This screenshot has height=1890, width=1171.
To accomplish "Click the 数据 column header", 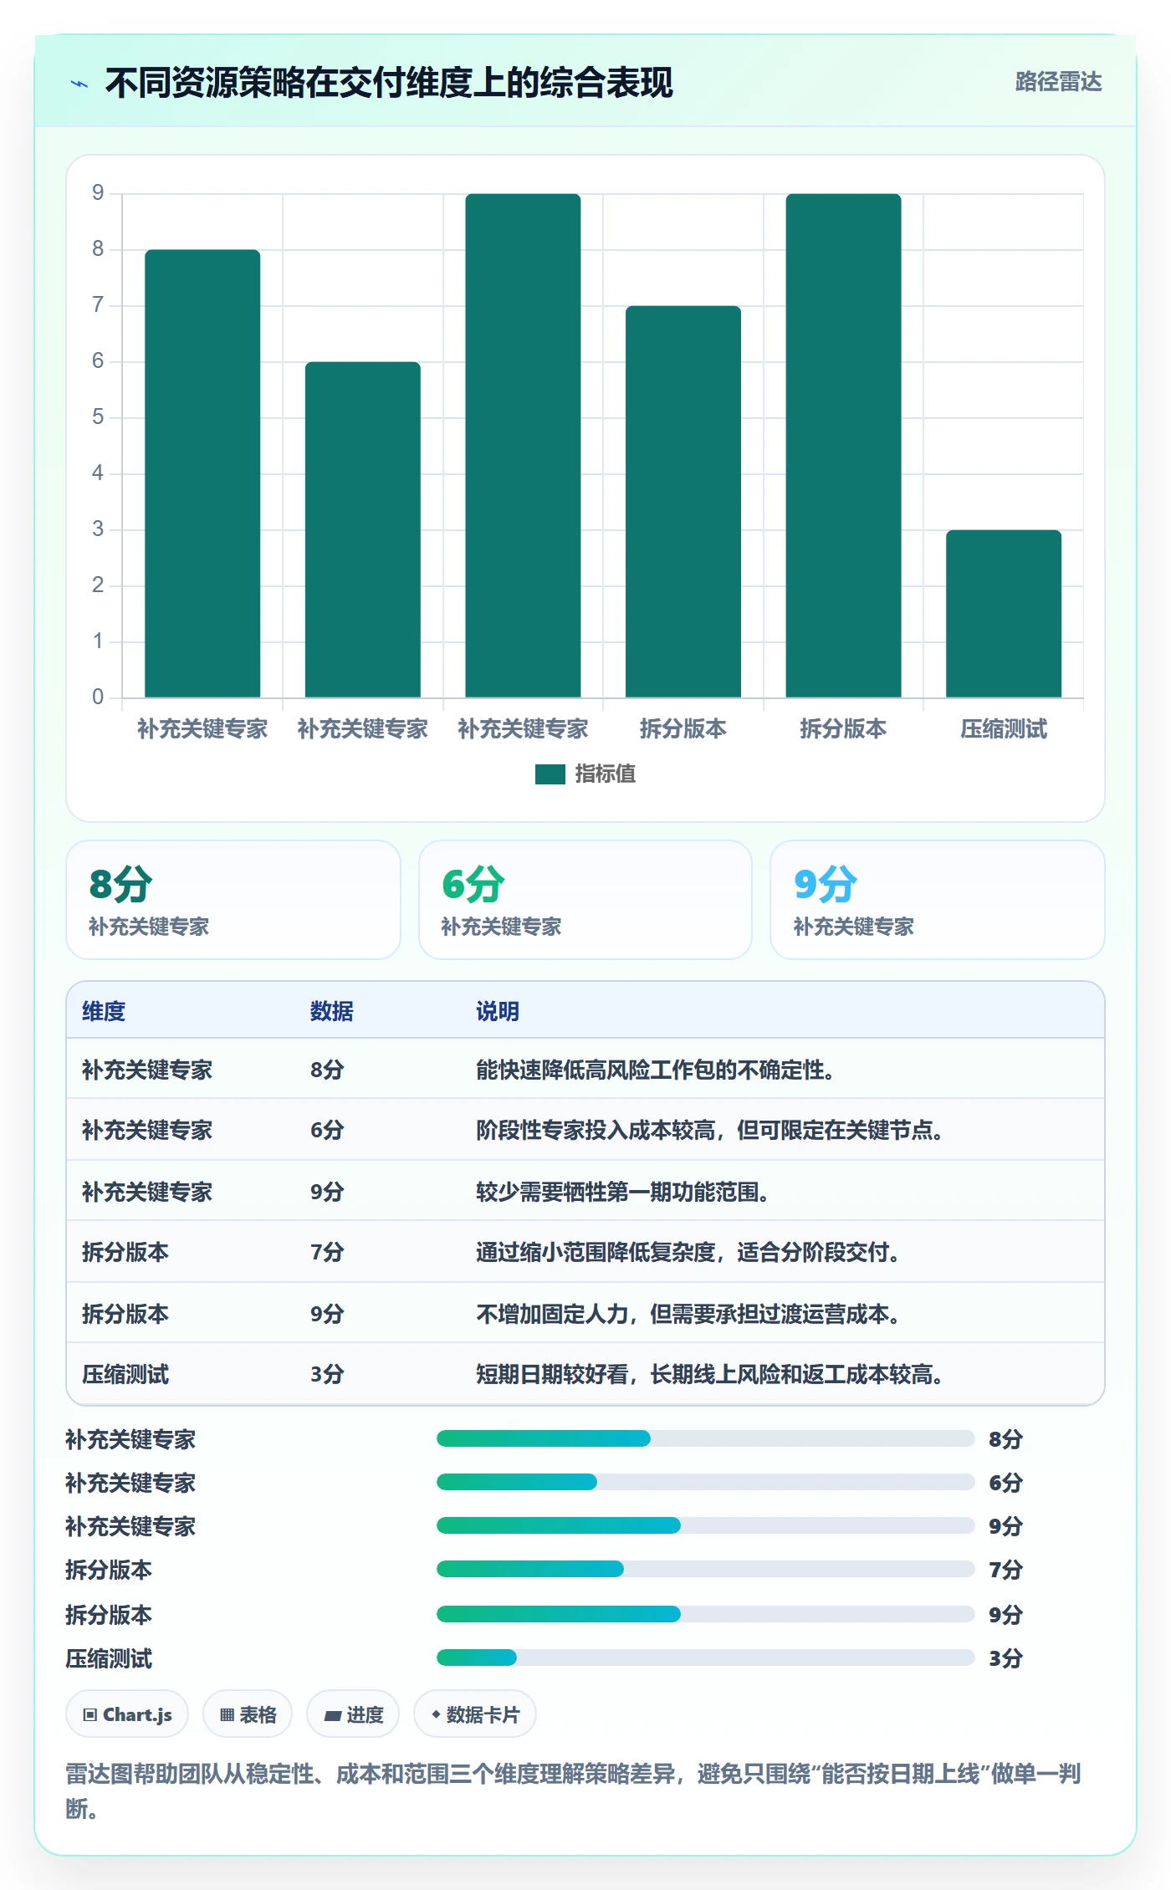I will click(332, 1011).
